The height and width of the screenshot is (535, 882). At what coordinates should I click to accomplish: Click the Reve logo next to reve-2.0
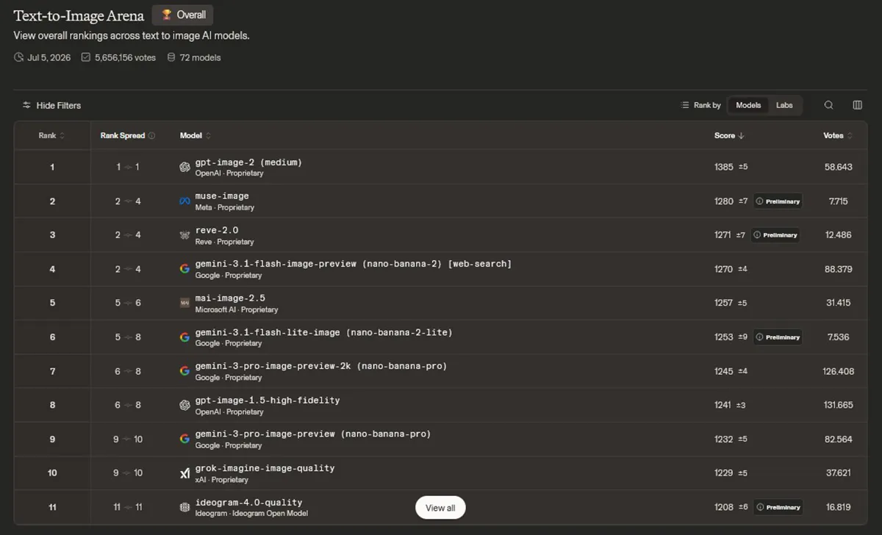[184, 235]
